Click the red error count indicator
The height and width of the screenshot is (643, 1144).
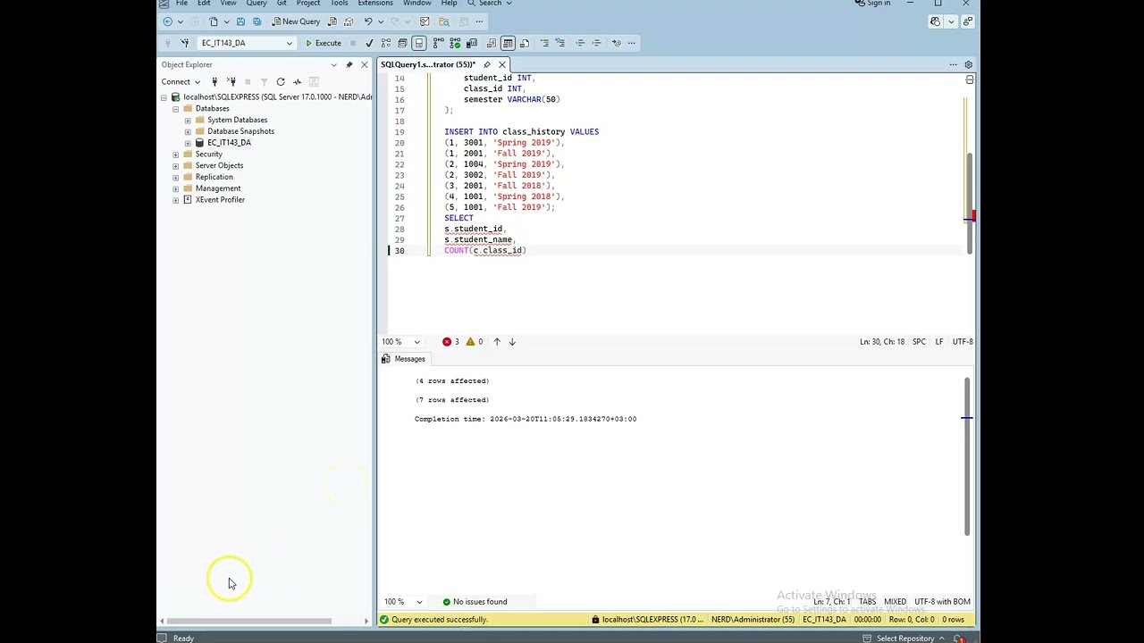click(450, 341)
